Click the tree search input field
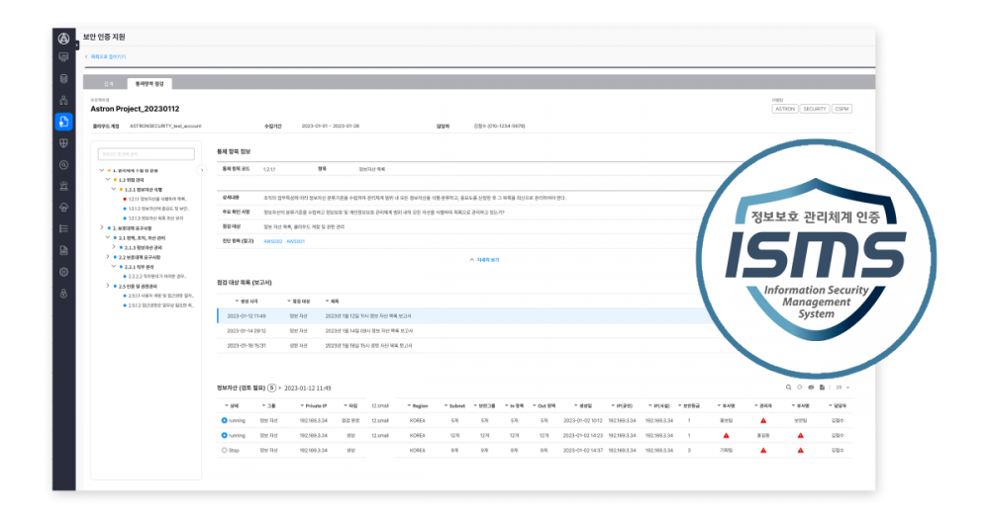Image resolution: width=990 pixels, height=519 pixels. (x=146, y=154)
